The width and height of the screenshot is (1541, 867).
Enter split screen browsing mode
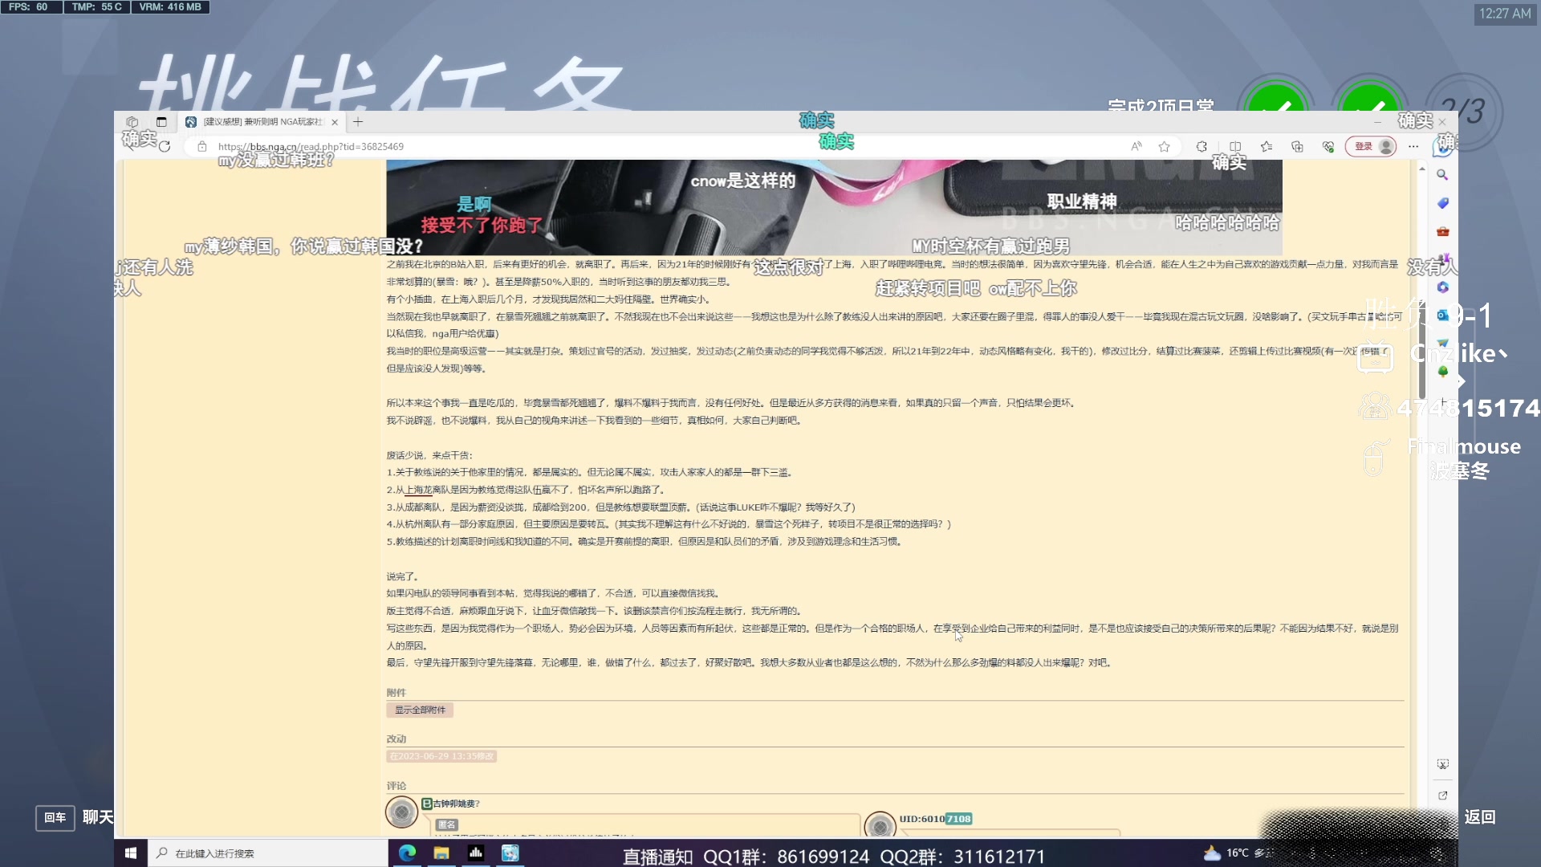pos(1236,147)
